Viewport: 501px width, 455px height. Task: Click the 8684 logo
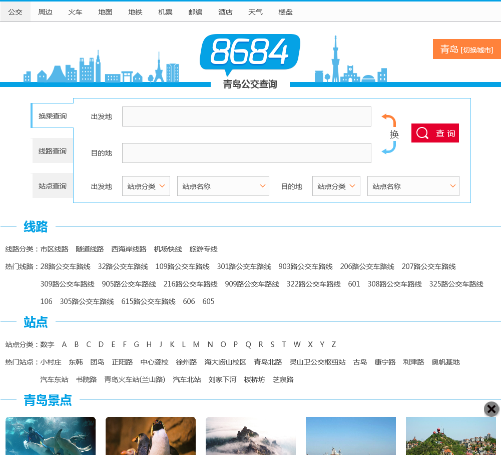pos(250,54)
